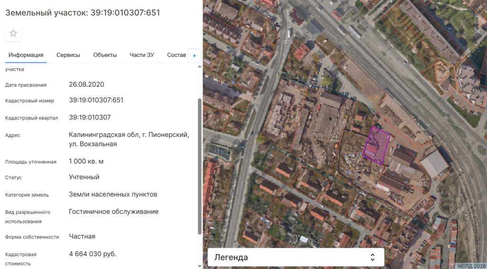Switch to the Сервисы tab
This screenshot has height=269, width=487.
68,55
